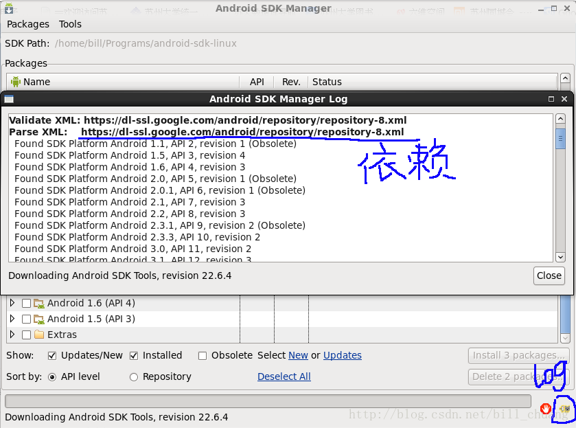576x428 pixels.
Task: Click log line Android 1.6, API 4, revision 3
Action: [130, 168]
